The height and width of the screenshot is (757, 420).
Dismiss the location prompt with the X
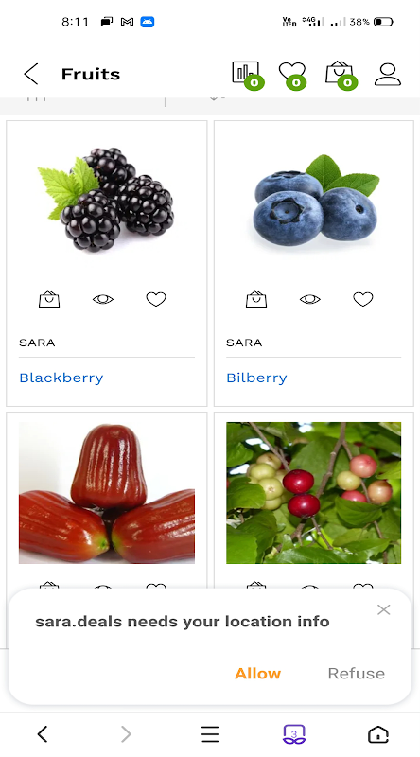(x=384, y=609)
